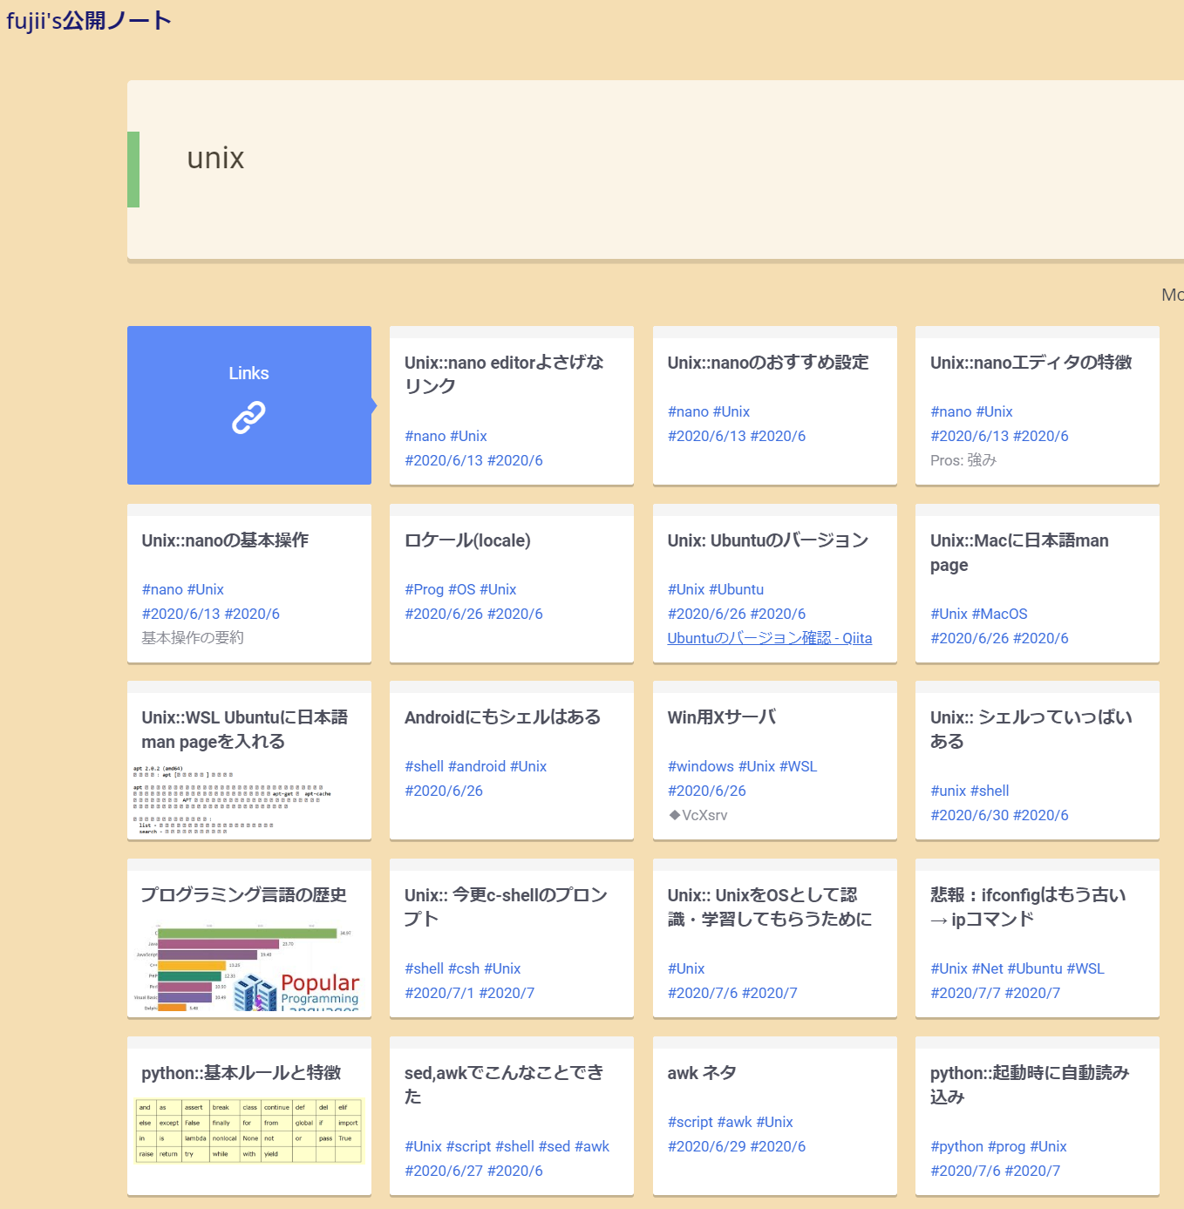
Task: Click the #Unix #MacOS tag line
Action: [x=979, y=614]
